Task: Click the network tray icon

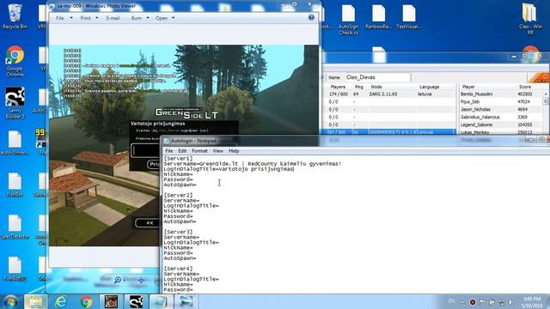Action: [x=502, y=302]
